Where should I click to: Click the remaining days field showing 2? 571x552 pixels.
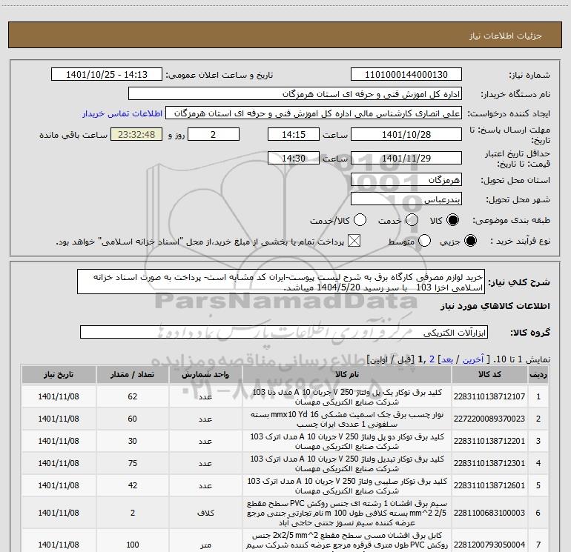tap(214, 134)
